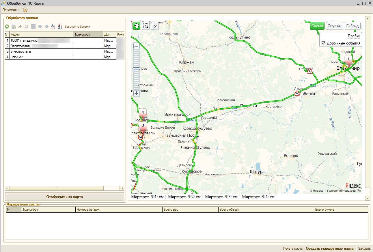Sort requests descending with Я-А icon
The height and width of the screenshot is (252, 373).
click(60, 27)
